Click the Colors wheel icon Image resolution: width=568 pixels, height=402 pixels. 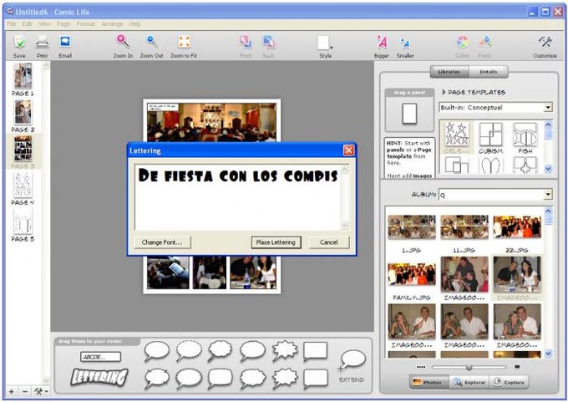point(462,43)
